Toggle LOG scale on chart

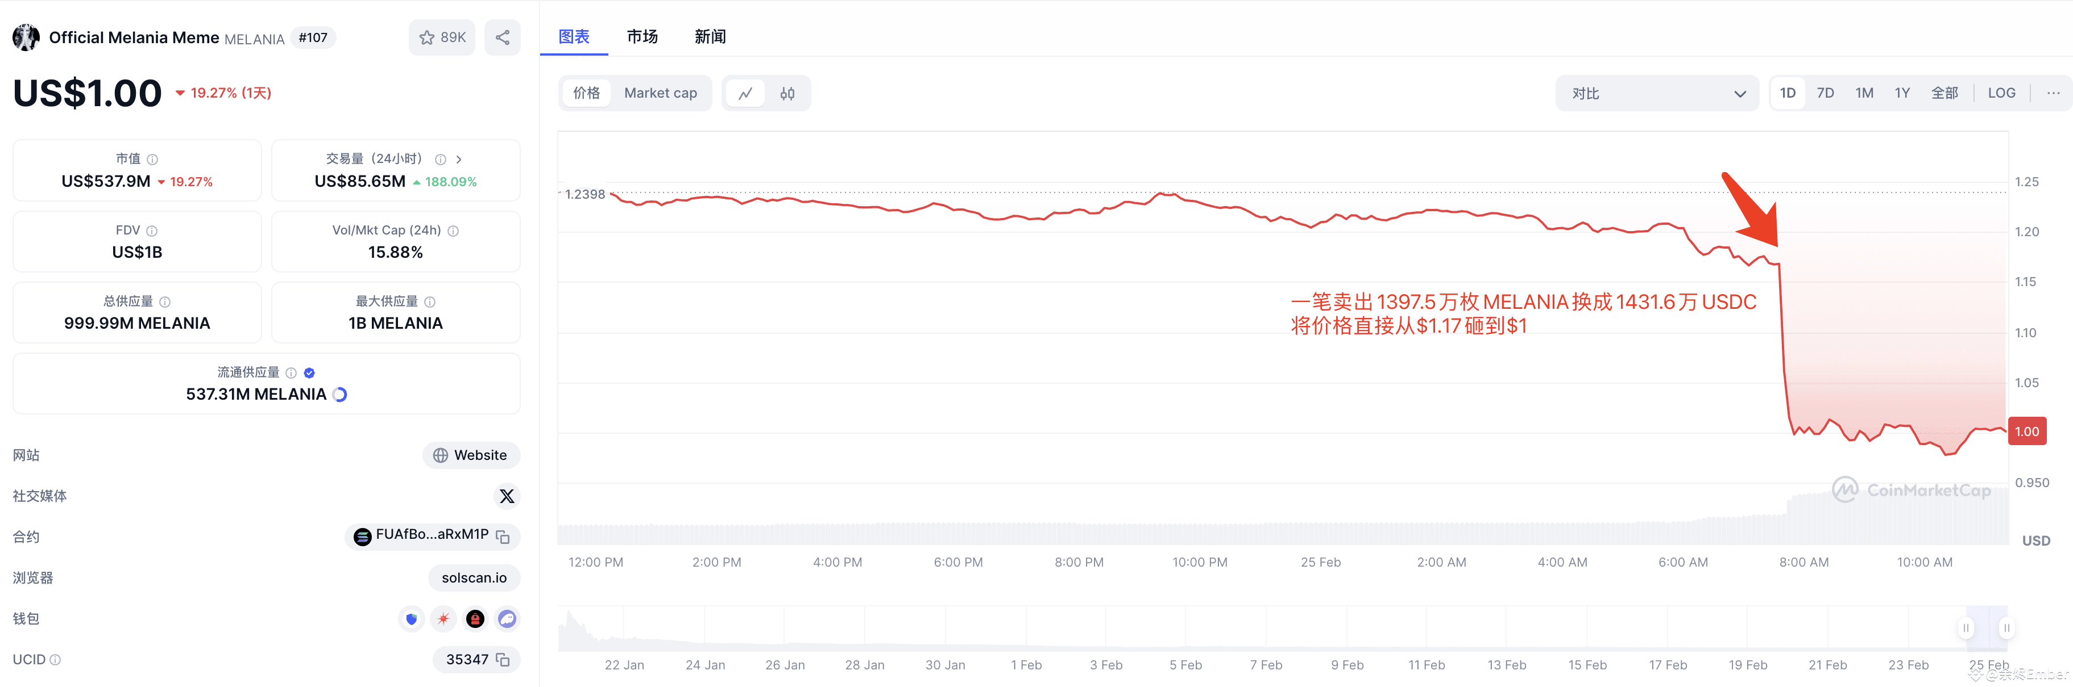tap(2001, 93)
